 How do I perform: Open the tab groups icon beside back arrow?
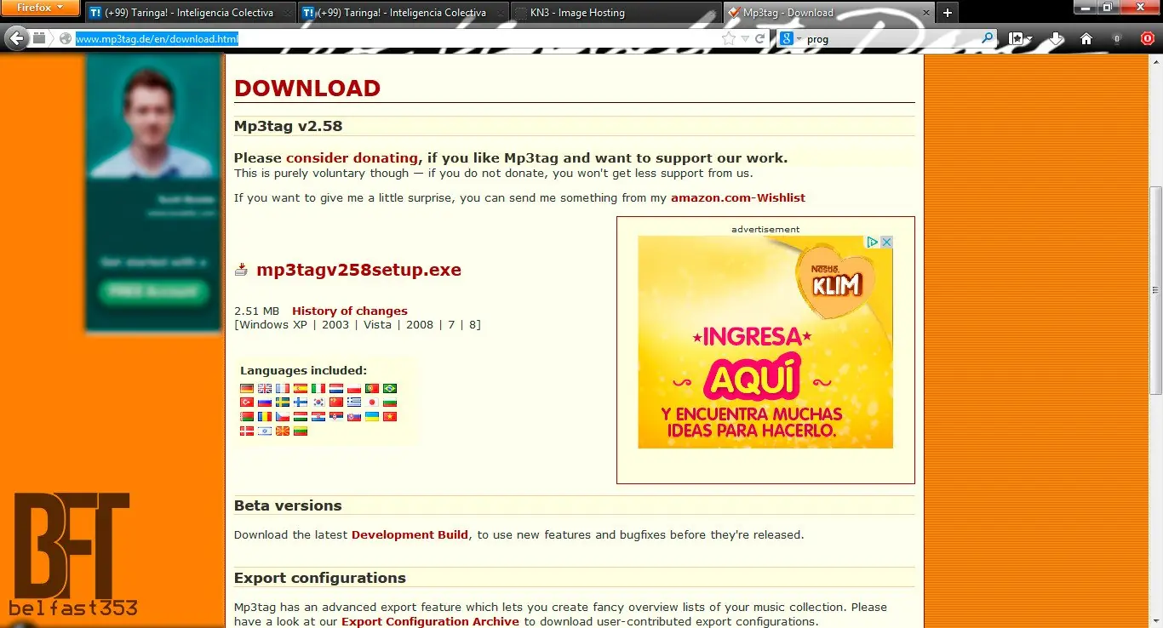[x=39, y=38]
